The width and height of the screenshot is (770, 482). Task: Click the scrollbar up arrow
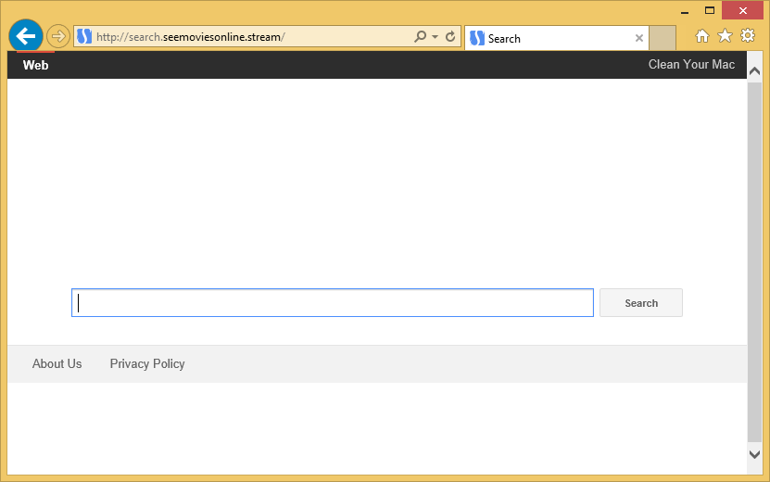(x=754, y=72)
